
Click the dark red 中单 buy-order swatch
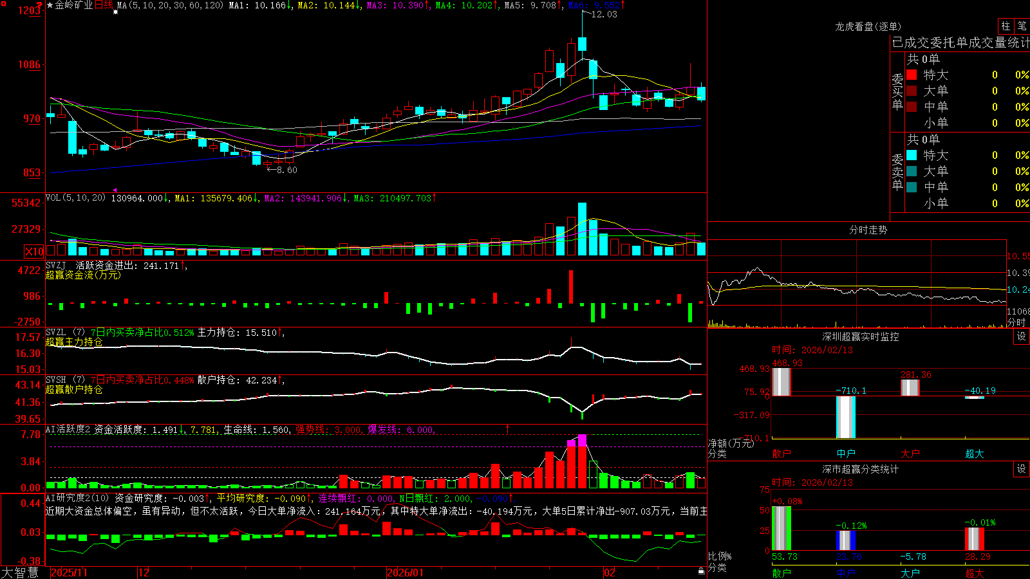point(912,107)
